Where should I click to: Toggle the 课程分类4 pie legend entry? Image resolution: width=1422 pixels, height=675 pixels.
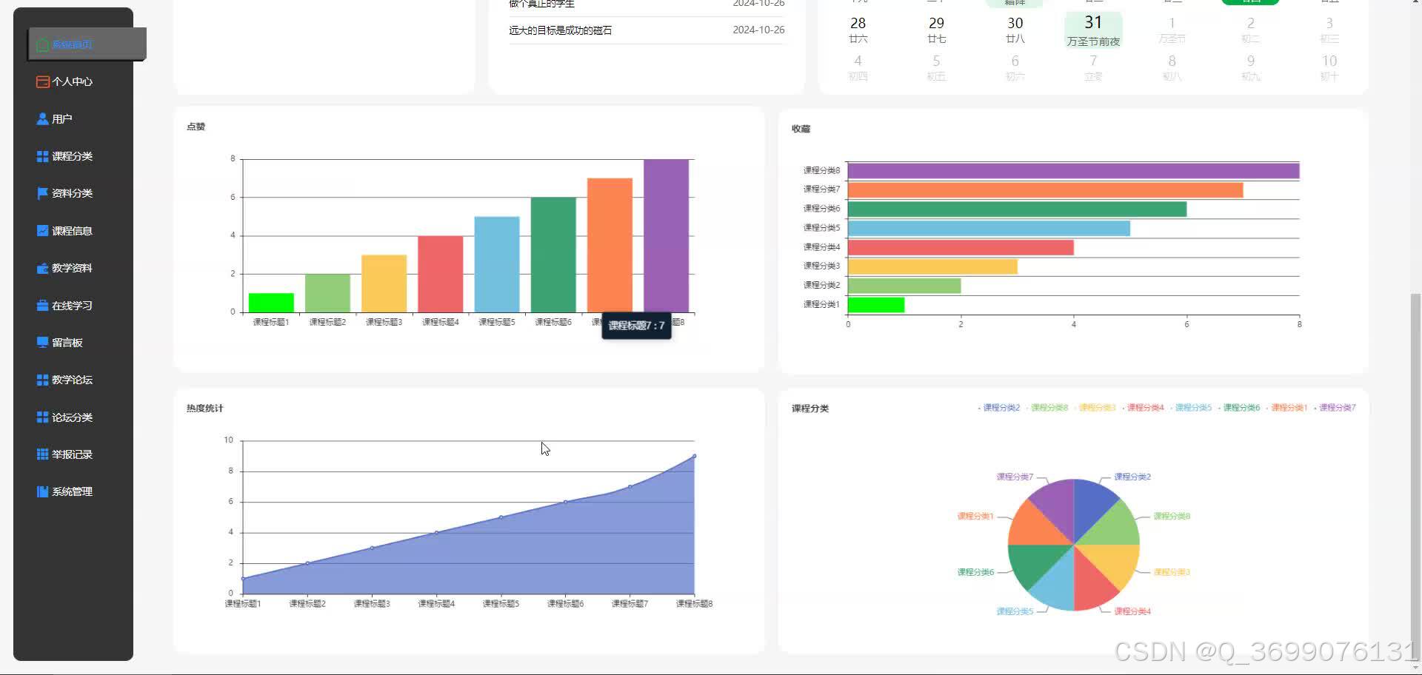(1144, 408)
